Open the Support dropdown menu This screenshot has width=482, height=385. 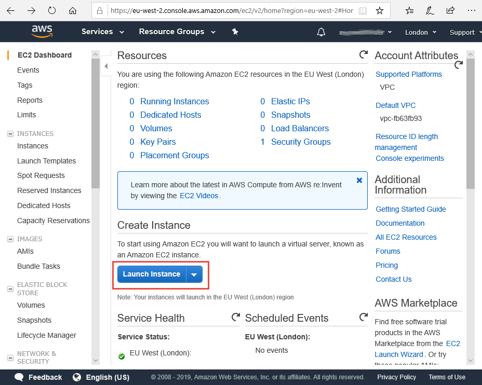[465, 32]
